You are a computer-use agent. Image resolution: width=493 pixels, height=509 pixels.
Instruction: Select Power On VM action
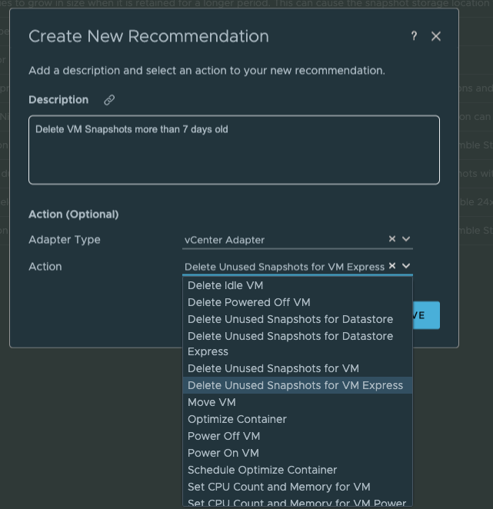[x=298, y=453]
